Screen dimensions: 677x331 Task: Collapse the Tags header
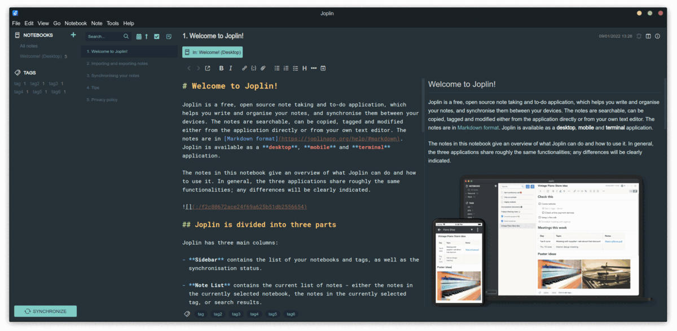30,73
